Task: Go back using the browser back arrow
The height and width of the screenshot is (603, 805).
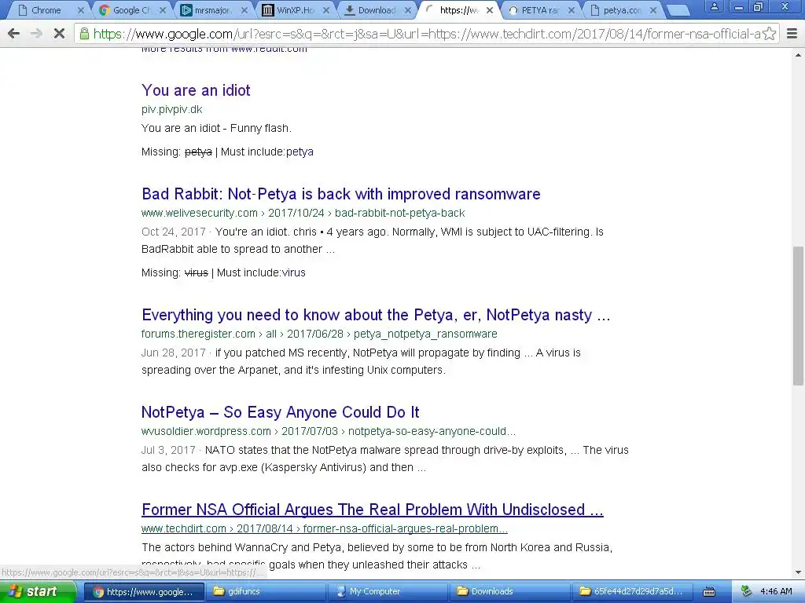Action: tap(14, 34)
